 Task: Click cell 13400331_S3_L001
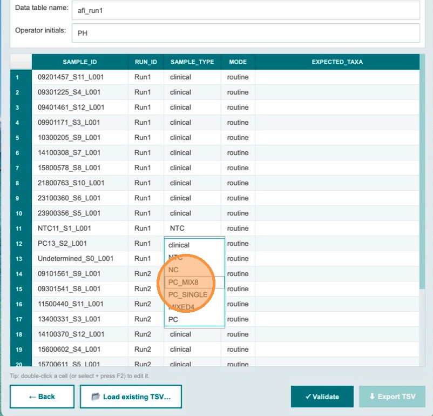coord(80,319)
